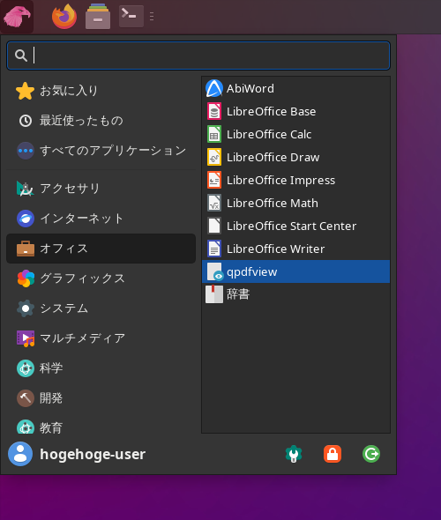Open the 辞書 dictionary application

[295, 294]
